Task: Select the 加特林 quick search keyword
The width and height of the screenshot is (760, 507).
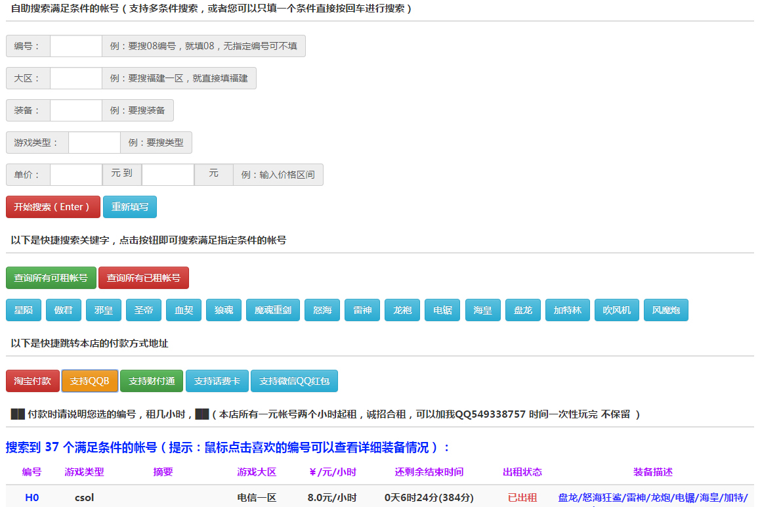Action: pyautogui.click(x=567, y=310)
